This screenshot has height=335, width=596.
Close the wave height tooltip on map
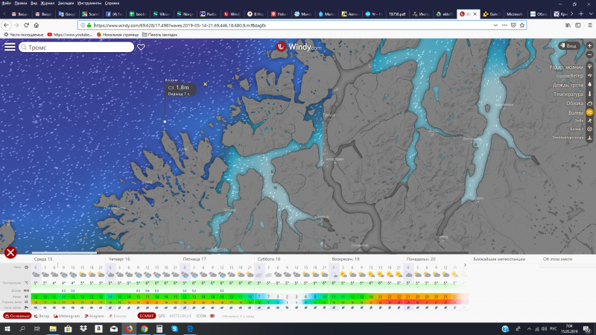[206, 84]
